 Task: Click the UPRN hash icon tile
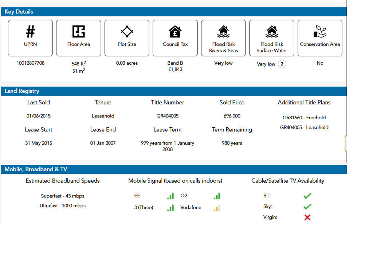point(31,38)
